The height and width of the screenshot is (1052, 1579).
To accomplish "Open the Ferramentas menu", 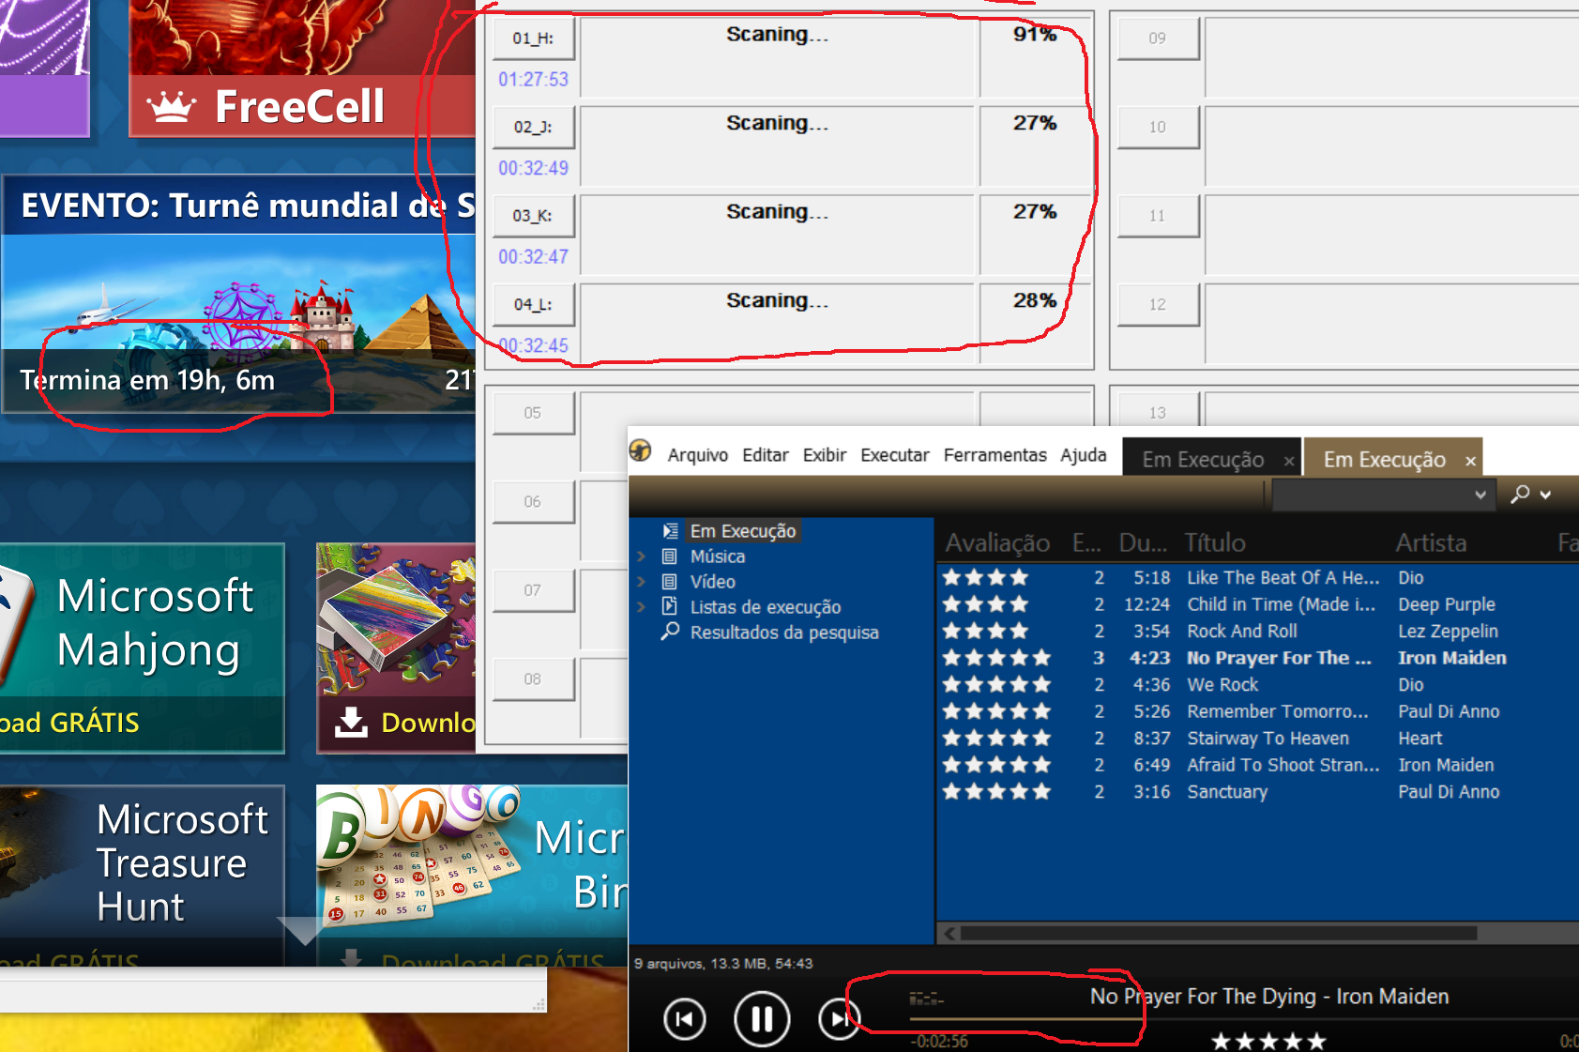I will click(995, 455).
